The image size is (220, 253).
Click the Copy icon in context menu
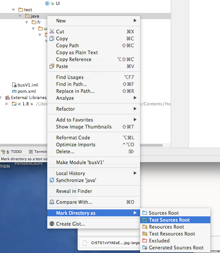pos(52,39)
